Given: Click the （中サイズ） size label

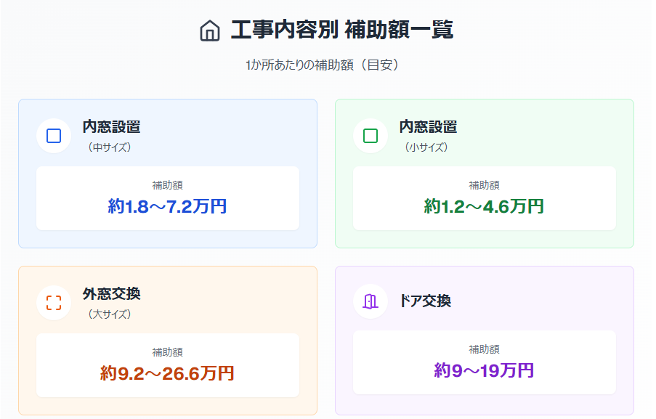Looking at the screenshot, I should (x=109, y=147).
